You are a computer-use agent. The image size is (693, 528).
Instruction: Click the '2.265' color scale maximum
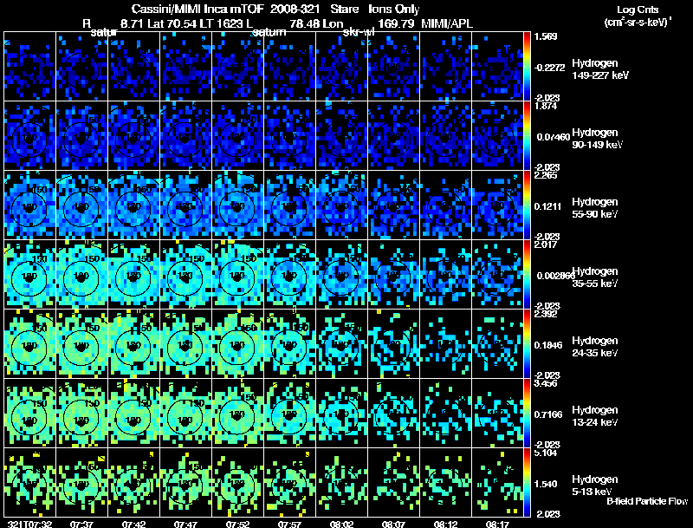(546, 175)
